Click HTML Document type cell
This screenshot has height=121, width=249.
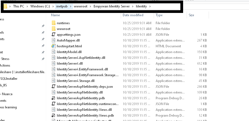(168, 46)
